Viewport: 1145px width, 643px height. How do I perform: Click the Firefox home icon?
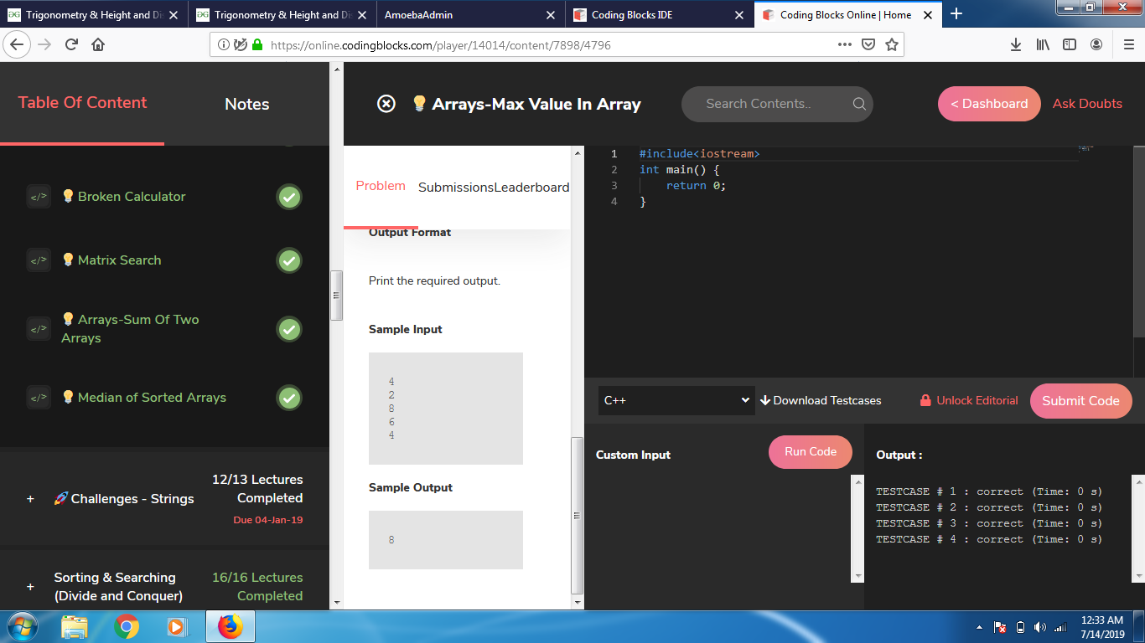click(x=98, y=45)
